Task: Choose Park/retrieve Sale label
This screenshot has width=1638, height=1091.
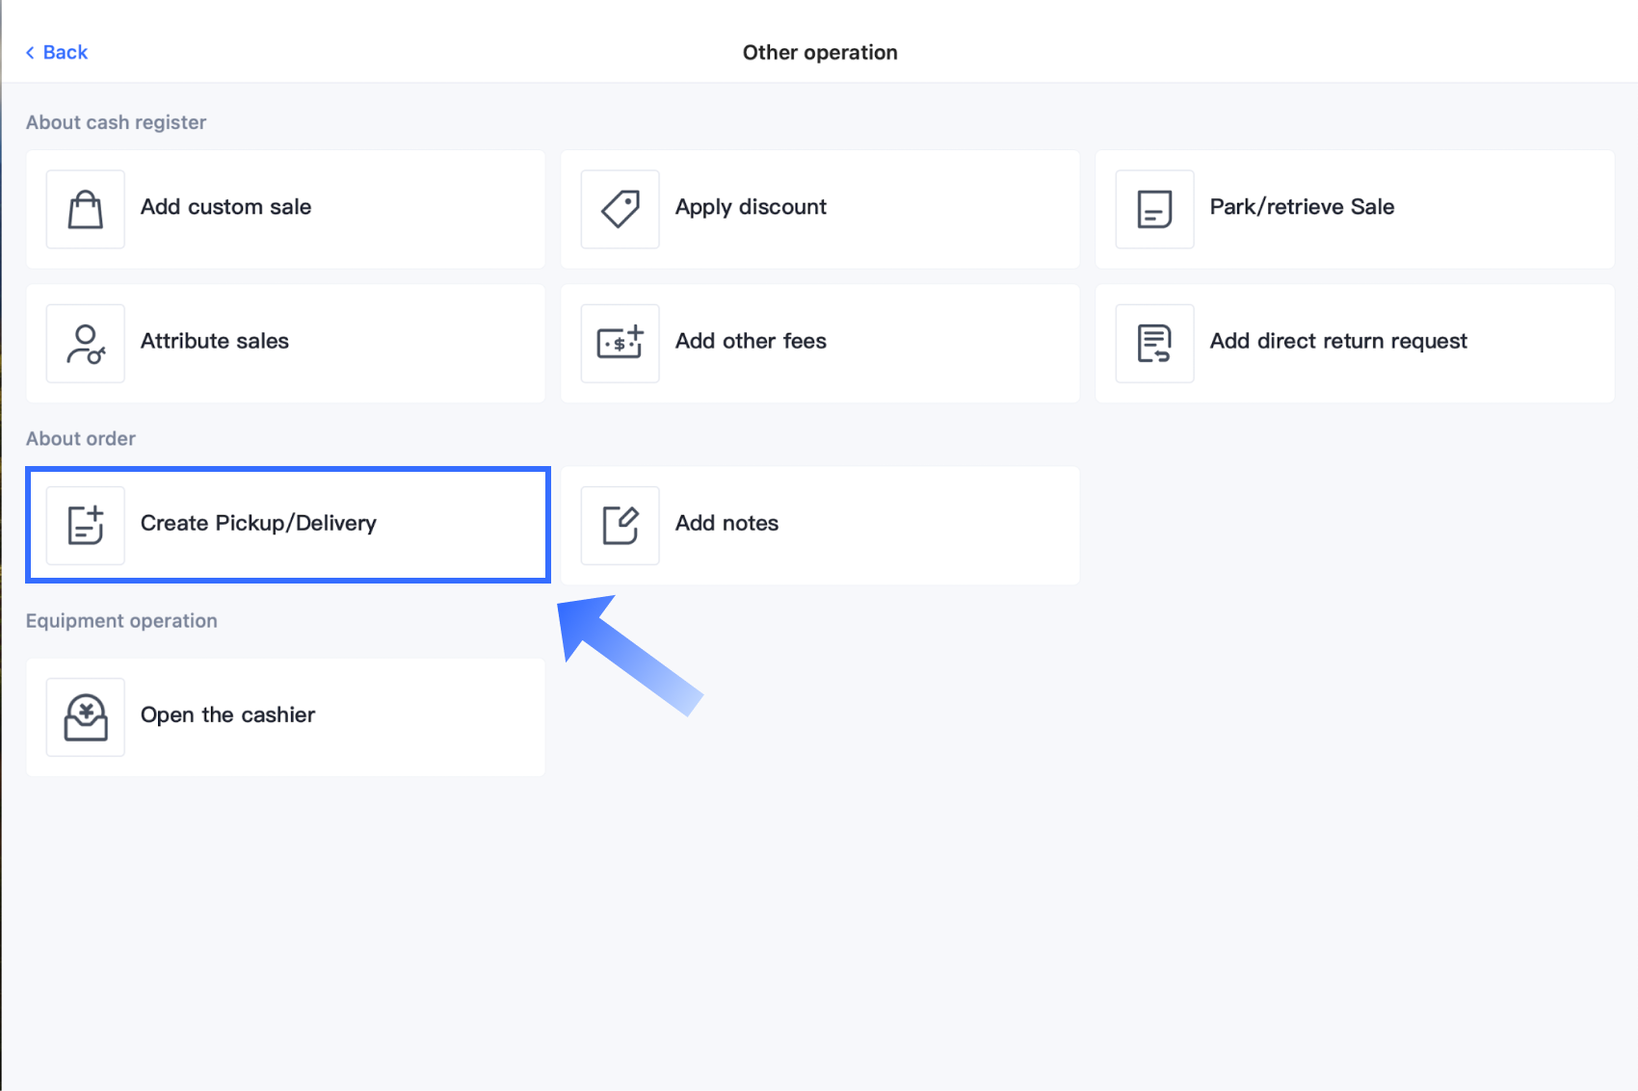Action: pos(1302,207)
